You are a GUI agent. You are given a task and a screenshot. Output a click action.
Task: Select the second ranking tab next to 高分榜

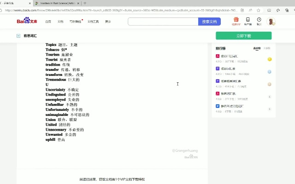coord(267,48)
